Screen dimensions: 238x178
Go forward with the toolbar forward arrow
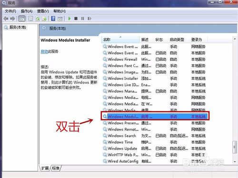coord(12,19)
